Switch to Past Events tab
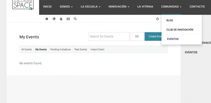The width and height of the screenshot is (211, 103). [x=81, y=49]
